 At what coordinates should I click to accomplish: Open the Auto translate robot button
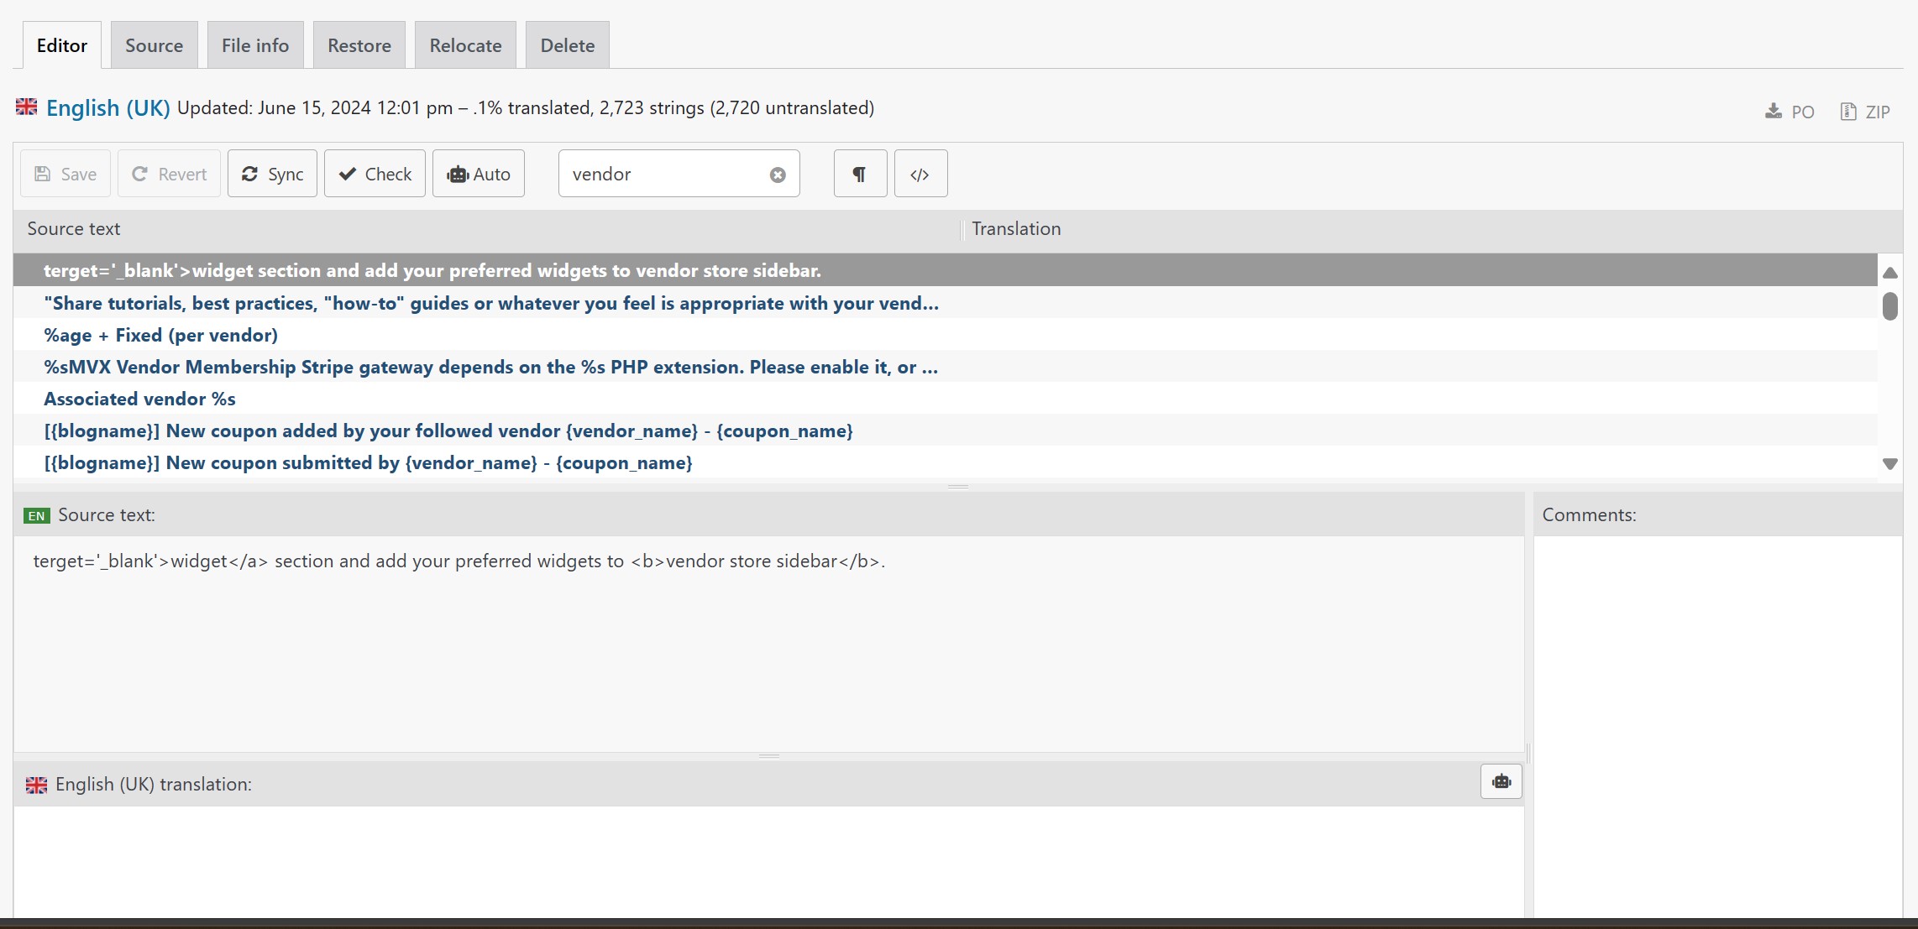479,174
